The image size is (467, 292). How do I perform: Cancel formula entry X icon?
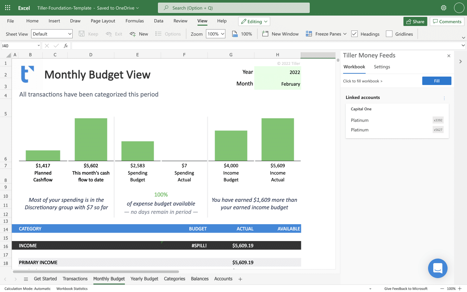click(x=47, y=46)
